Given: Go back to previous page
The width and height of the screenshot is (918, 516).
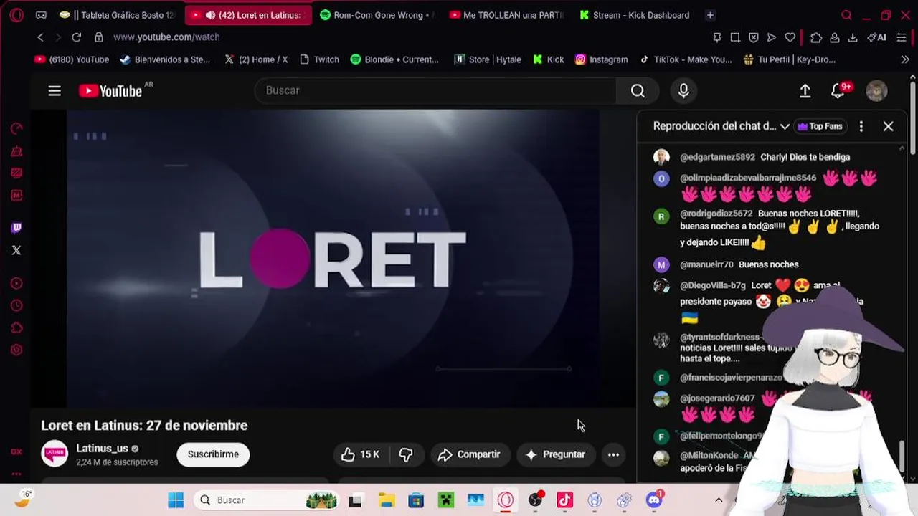Looking at the screenshot, I should [41, 37].
